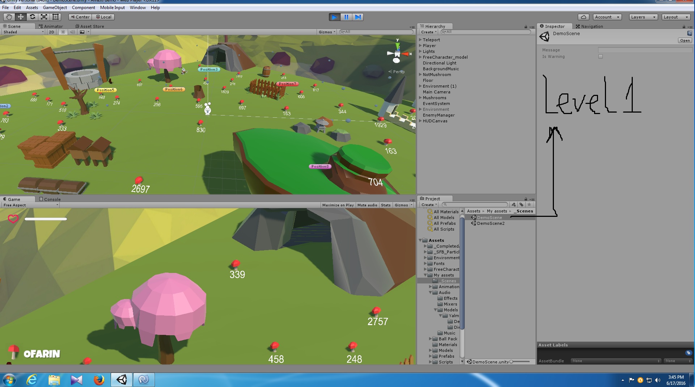Image resolution: width=695 pixels, height=387 pixels.
Task: Expand the HUDCanvas object
Action: 420,121
